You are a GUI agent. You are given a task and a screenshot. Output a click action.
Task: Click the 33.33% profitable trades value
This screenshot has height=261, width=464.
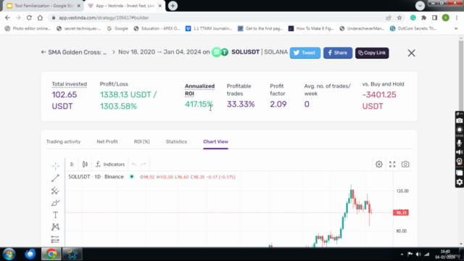(x=241, y=104)
